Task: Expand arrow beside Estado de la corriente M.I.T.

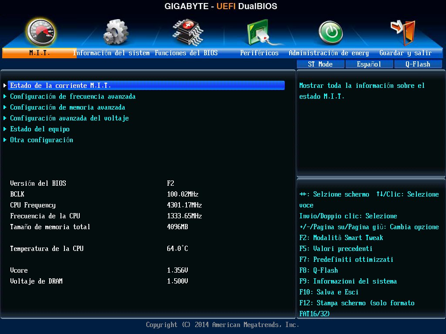Action: 5,86
